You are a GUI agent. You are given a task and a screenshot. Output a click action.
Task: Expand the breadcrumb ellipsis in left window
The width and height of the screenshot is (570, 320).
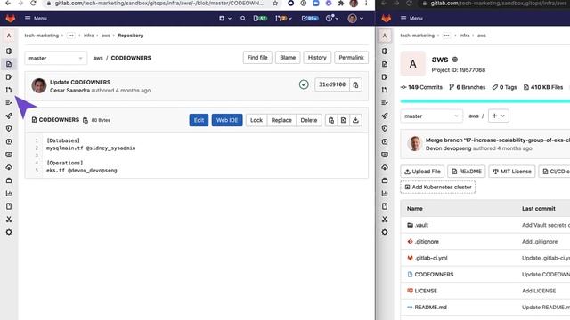(x=71, y=36)
